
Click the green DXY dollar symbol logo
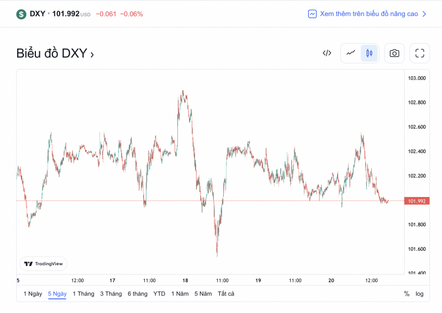point(21,14)
